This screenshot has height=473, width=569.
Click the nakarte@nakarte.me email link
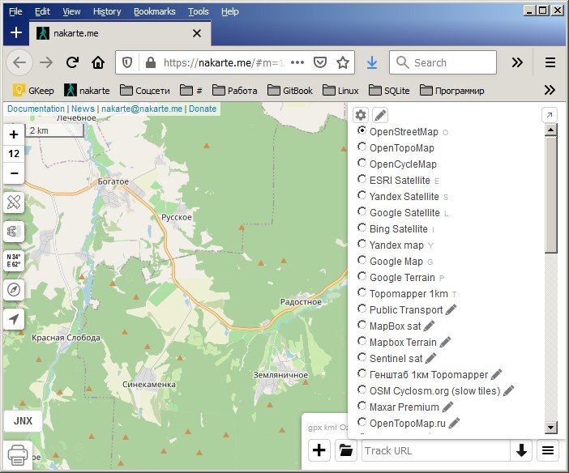142,109
